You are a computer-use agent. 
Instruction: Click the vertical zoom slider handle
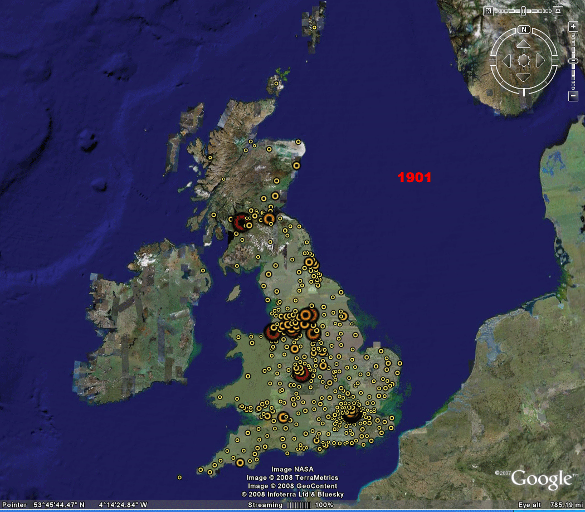573,61
